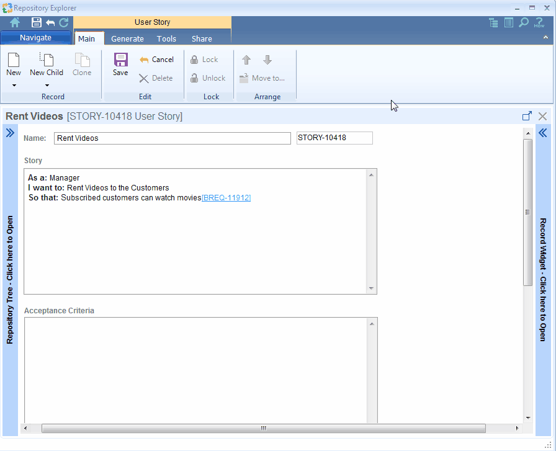556x451 pixels.
Task: Click the horizontal scrollbar thumb
Action: pos(264,428)
